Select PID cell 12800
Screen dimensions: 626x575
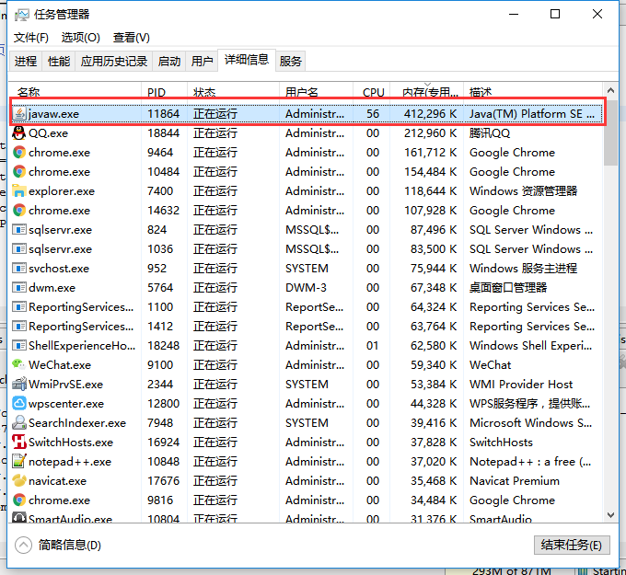[x=163, y=403]
